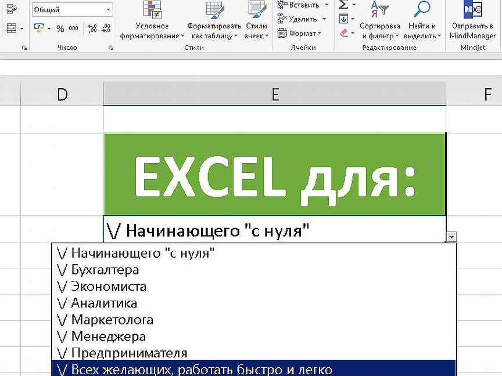Open the Число group dialog launcher
Image resolution: width=502 pixels, height=376 pixels.
[x=111, y=48]
